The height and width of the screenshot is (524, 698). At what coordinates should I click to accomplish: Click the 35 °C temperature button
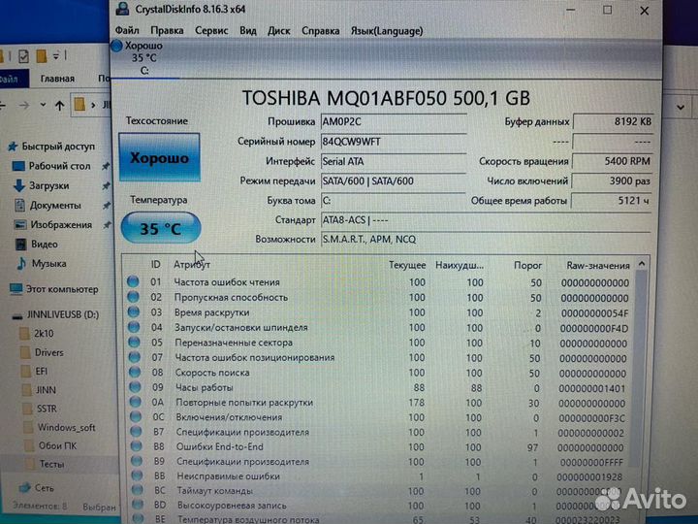161,228
